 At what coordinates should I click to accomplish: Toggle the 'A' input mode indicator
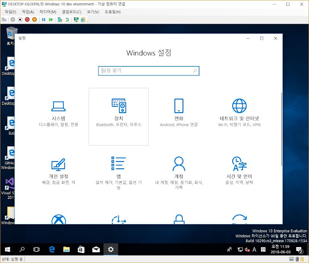[254, 249]
